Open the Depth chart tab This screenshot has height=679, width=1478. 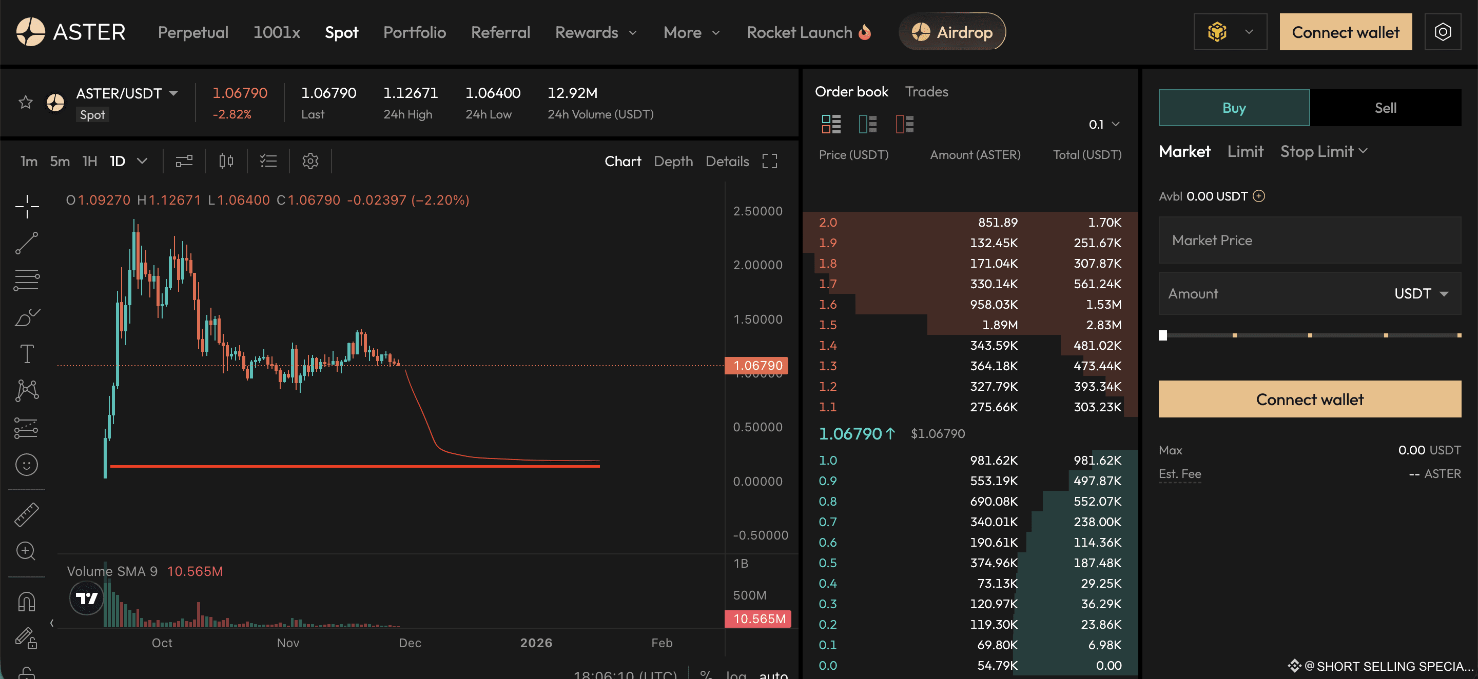tap(673, 161)
